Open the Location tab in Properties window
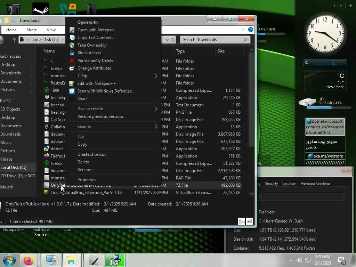The height and width of the screenshot is (267, 356). [289, 184]
